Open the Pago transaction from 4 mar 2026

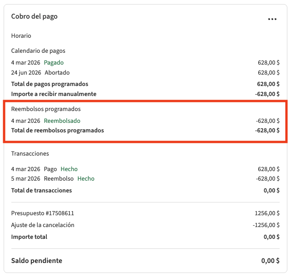click(50, 169)
